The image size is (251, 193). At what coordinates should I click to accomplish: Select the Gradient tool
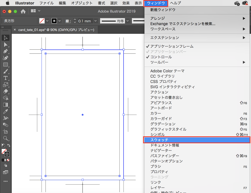[x=5, y=105]
